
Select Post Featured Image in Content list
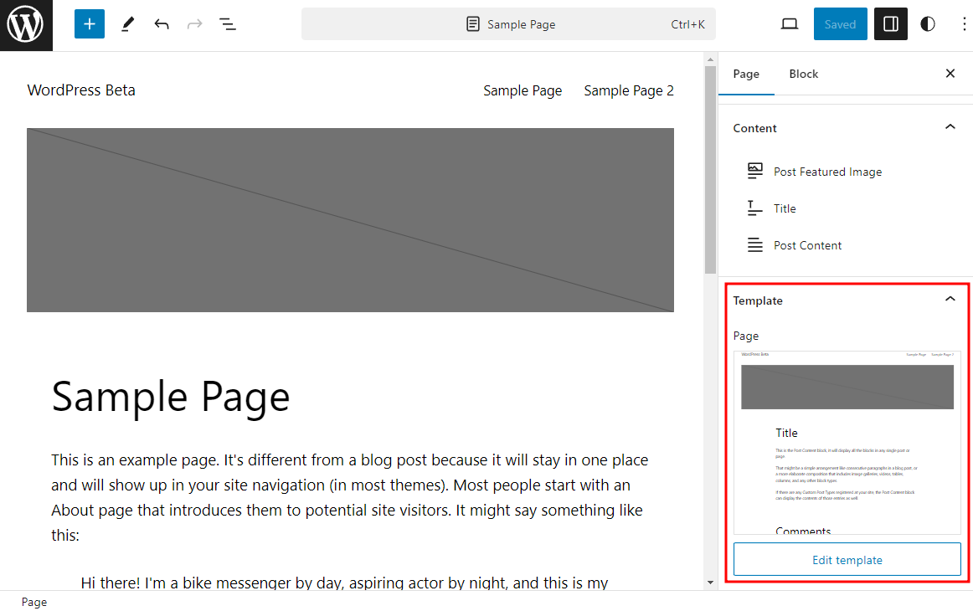point(826,172)
